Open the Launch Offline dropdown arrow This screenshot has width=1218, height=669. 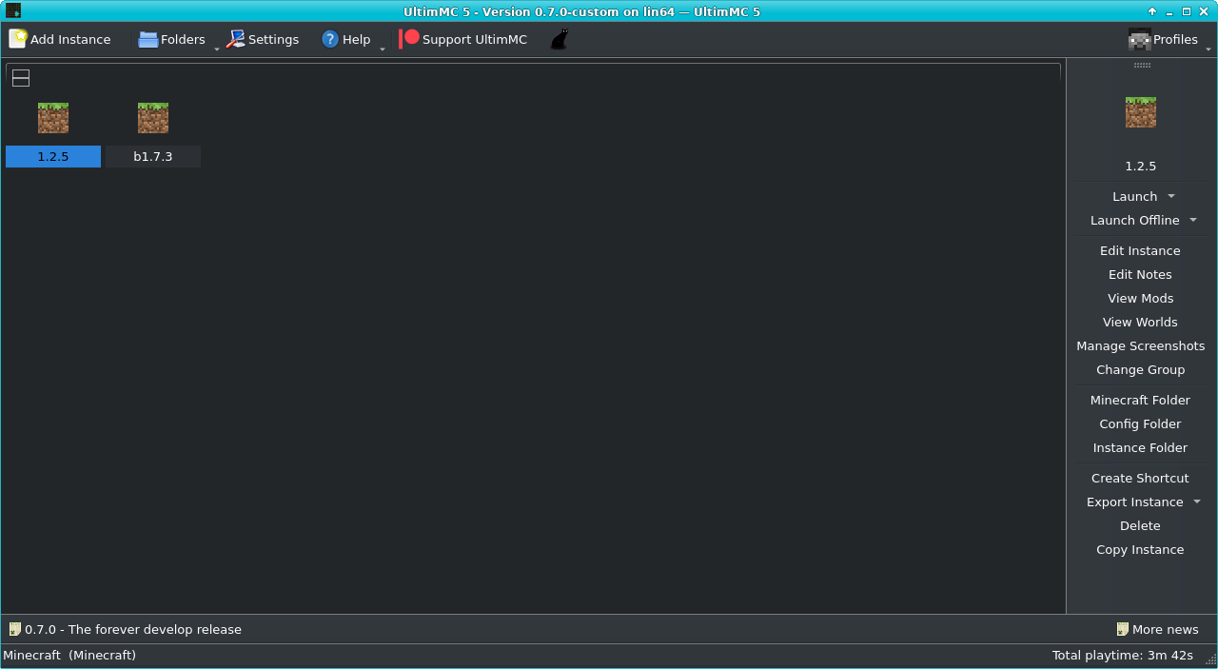click(x=1193, y=220)
